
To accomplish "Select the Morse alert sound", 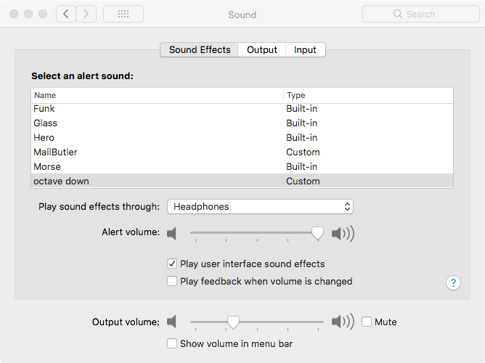I will 242,167.
